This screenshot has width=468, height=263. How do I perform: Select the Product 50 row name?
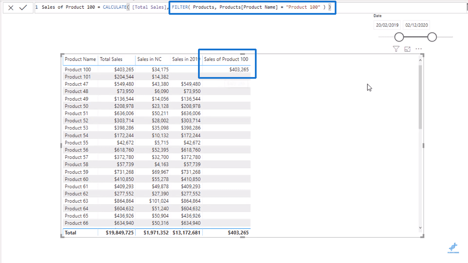(76, 106)
